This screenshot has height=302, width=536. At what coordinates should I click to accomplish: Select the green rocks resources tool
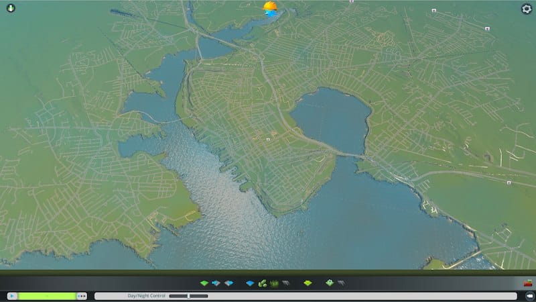[x=263, y=283]
